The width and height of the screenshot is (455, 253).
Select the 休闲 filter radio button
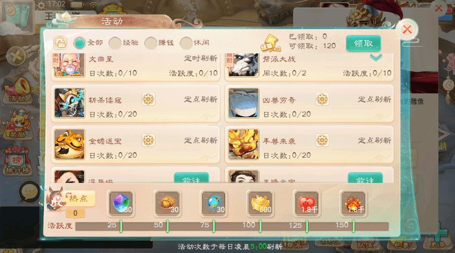pyautogui.click(x=186, y=43)
